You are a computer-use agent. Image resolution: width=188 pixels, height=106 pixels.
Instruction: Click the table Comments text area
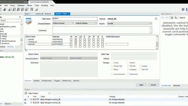(x=102, y=30)
